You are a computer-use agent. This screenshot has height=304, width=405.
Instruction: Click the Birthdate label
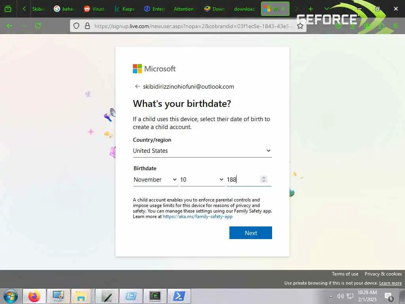(x=145, y=168)
